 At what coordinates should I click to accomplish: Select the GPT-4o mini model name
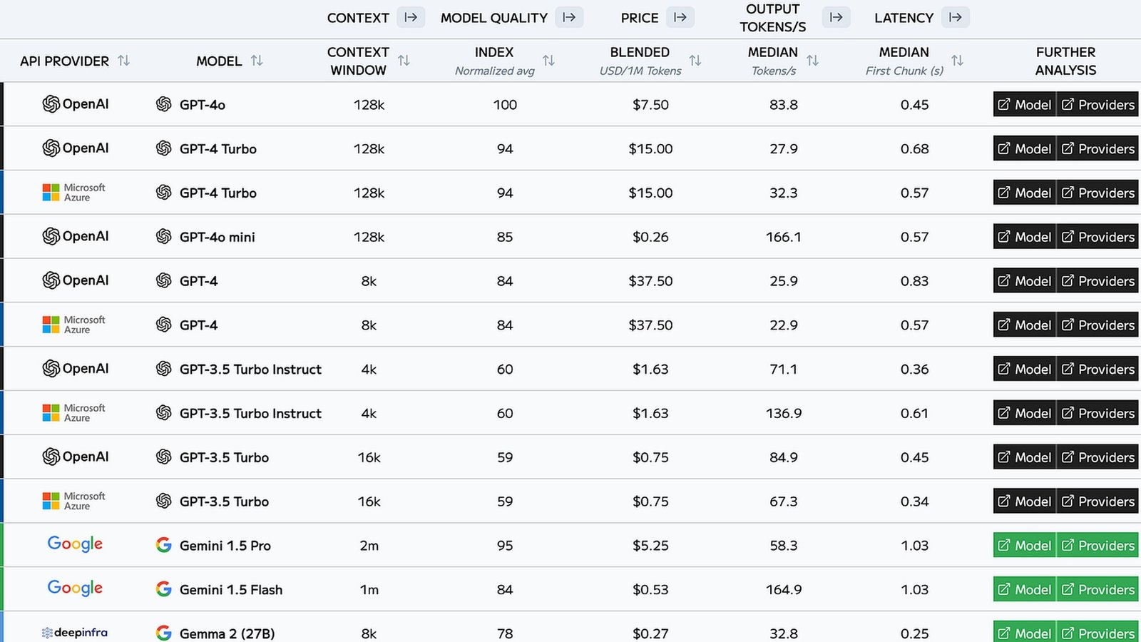pos(218,237)
